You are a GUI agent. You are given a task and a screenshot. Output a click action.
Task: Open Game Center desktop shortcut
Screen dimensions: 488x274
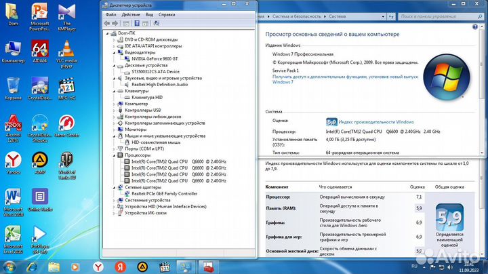pos(66,125)
